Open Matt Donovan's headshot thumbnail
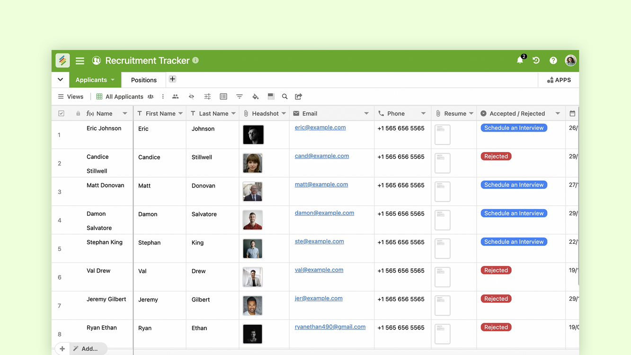The height and width of the screenshot is (355, 631). point(252,192)
